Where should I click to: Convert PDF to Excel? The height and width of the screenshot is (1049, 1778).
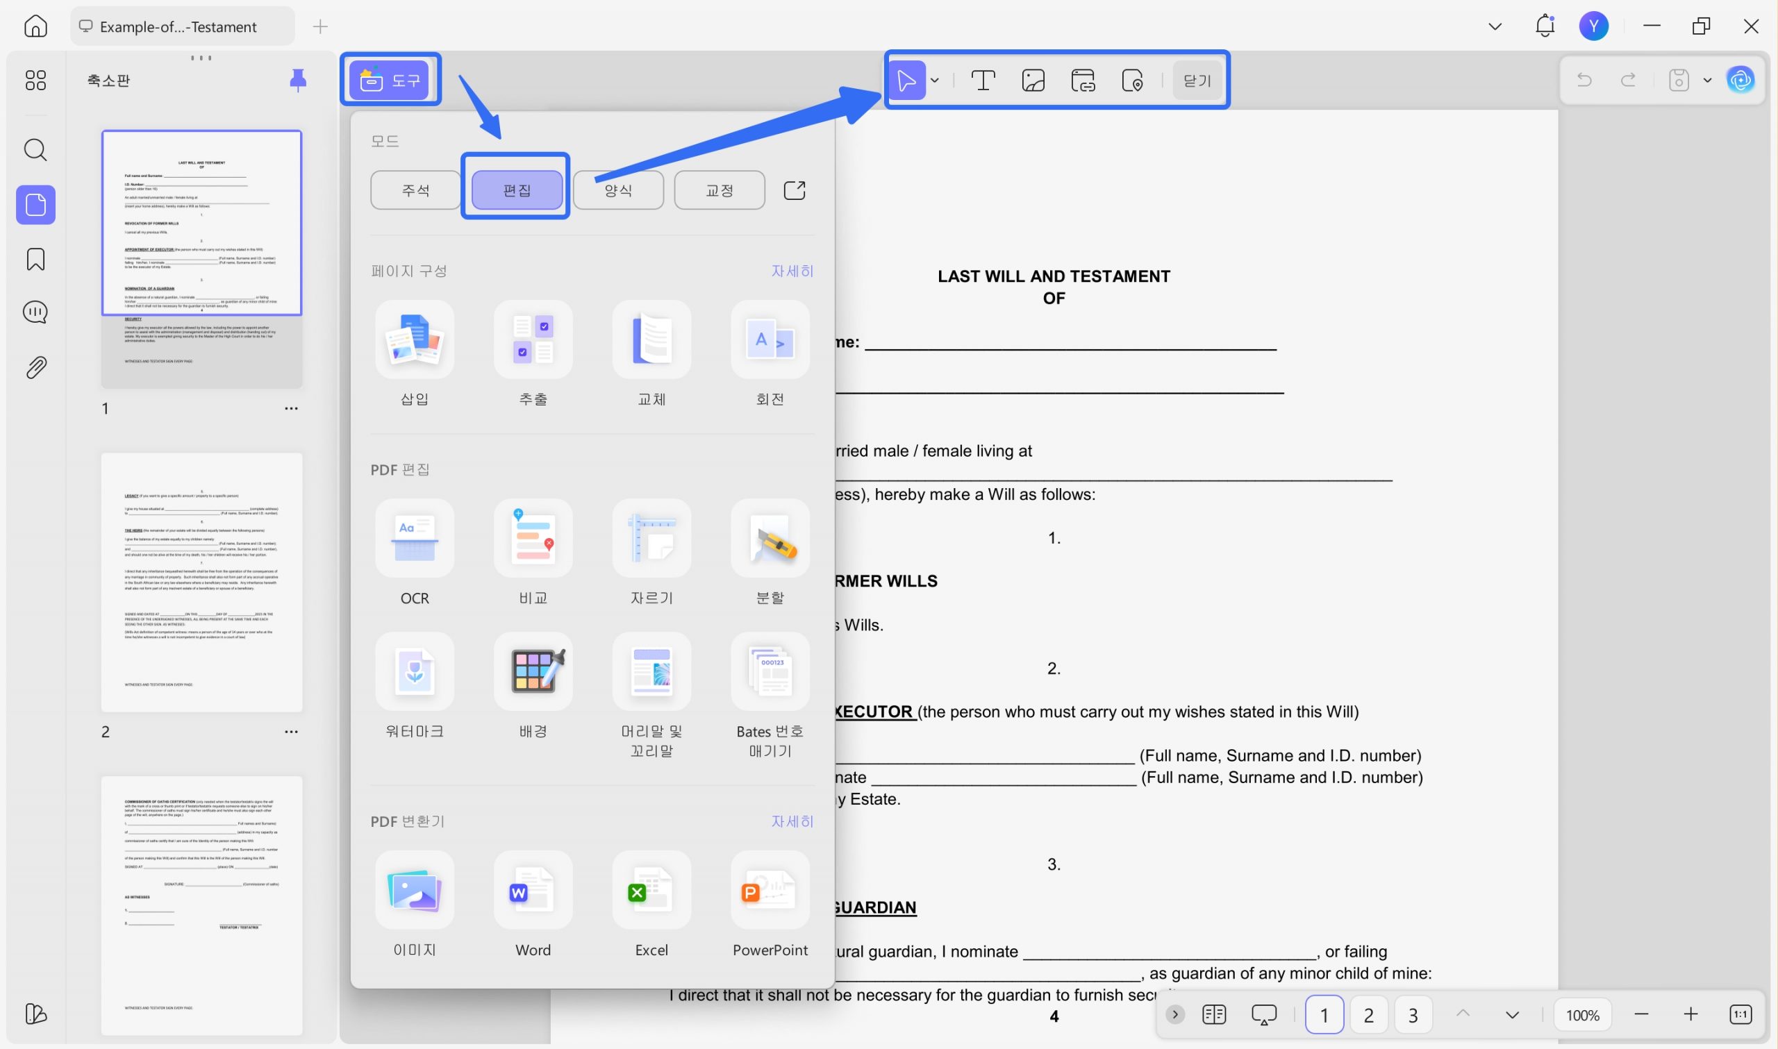point(651,905)
